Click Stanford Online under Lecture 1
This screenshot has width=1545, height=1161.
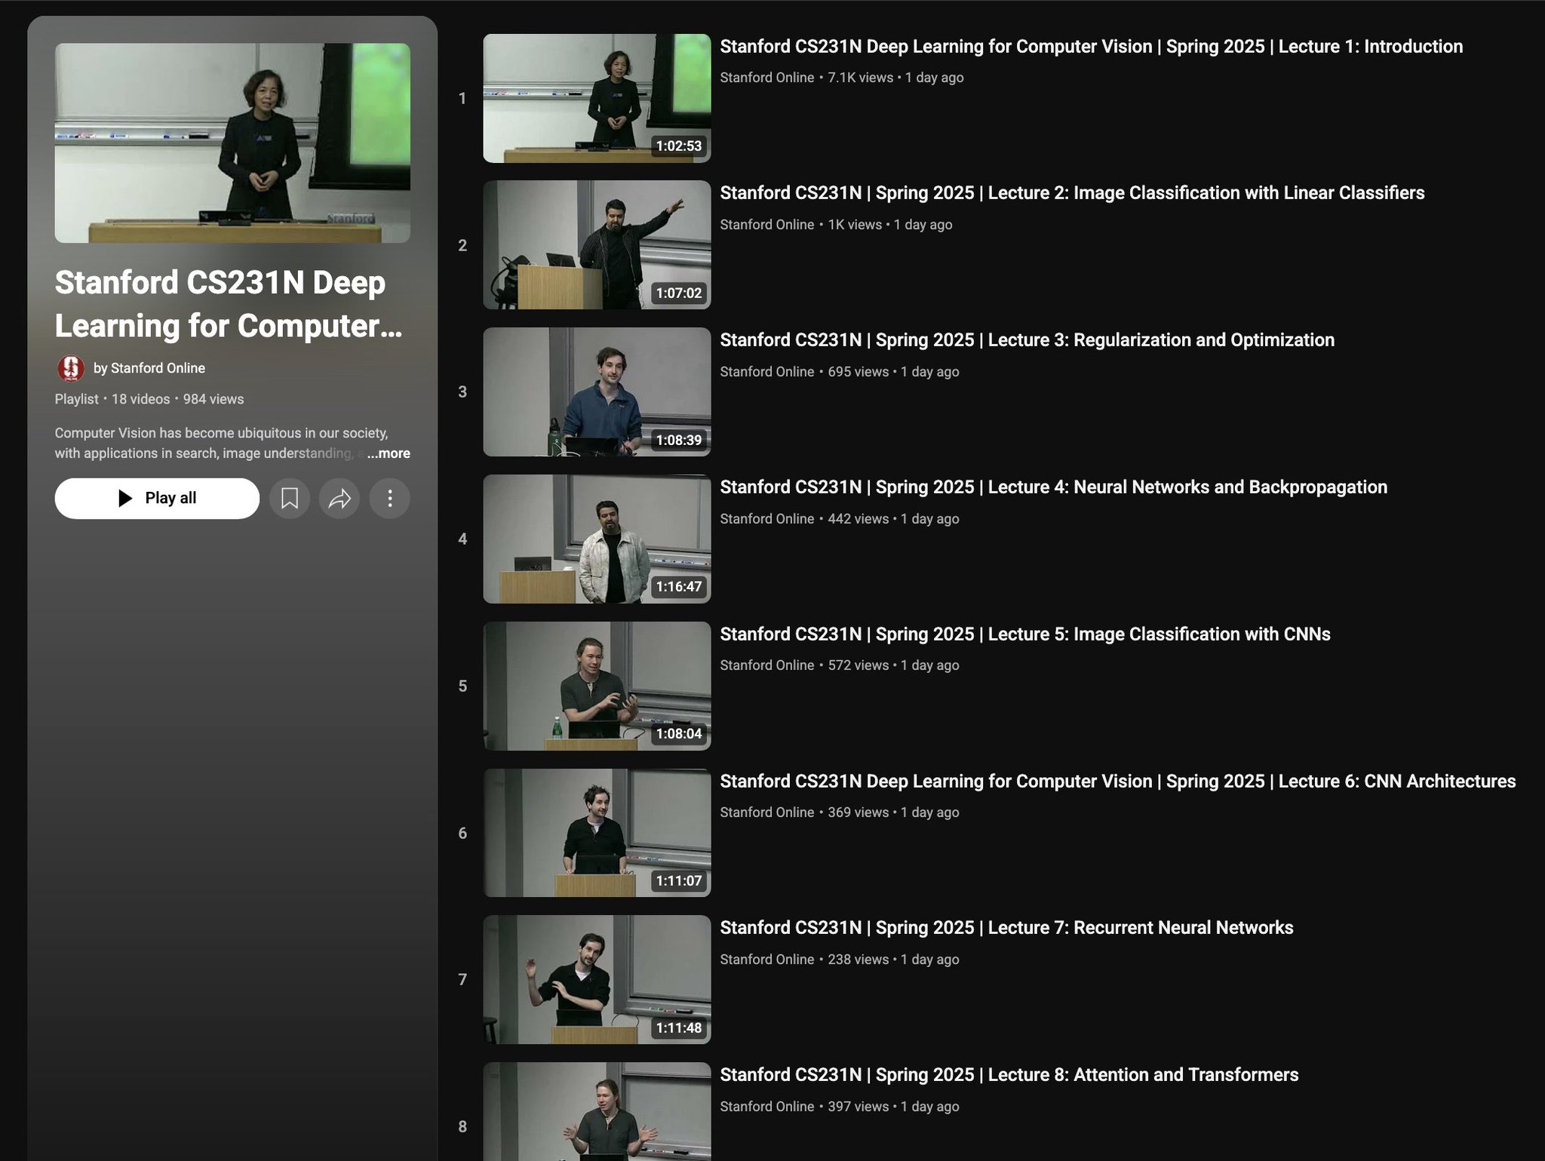coord(766,78)
